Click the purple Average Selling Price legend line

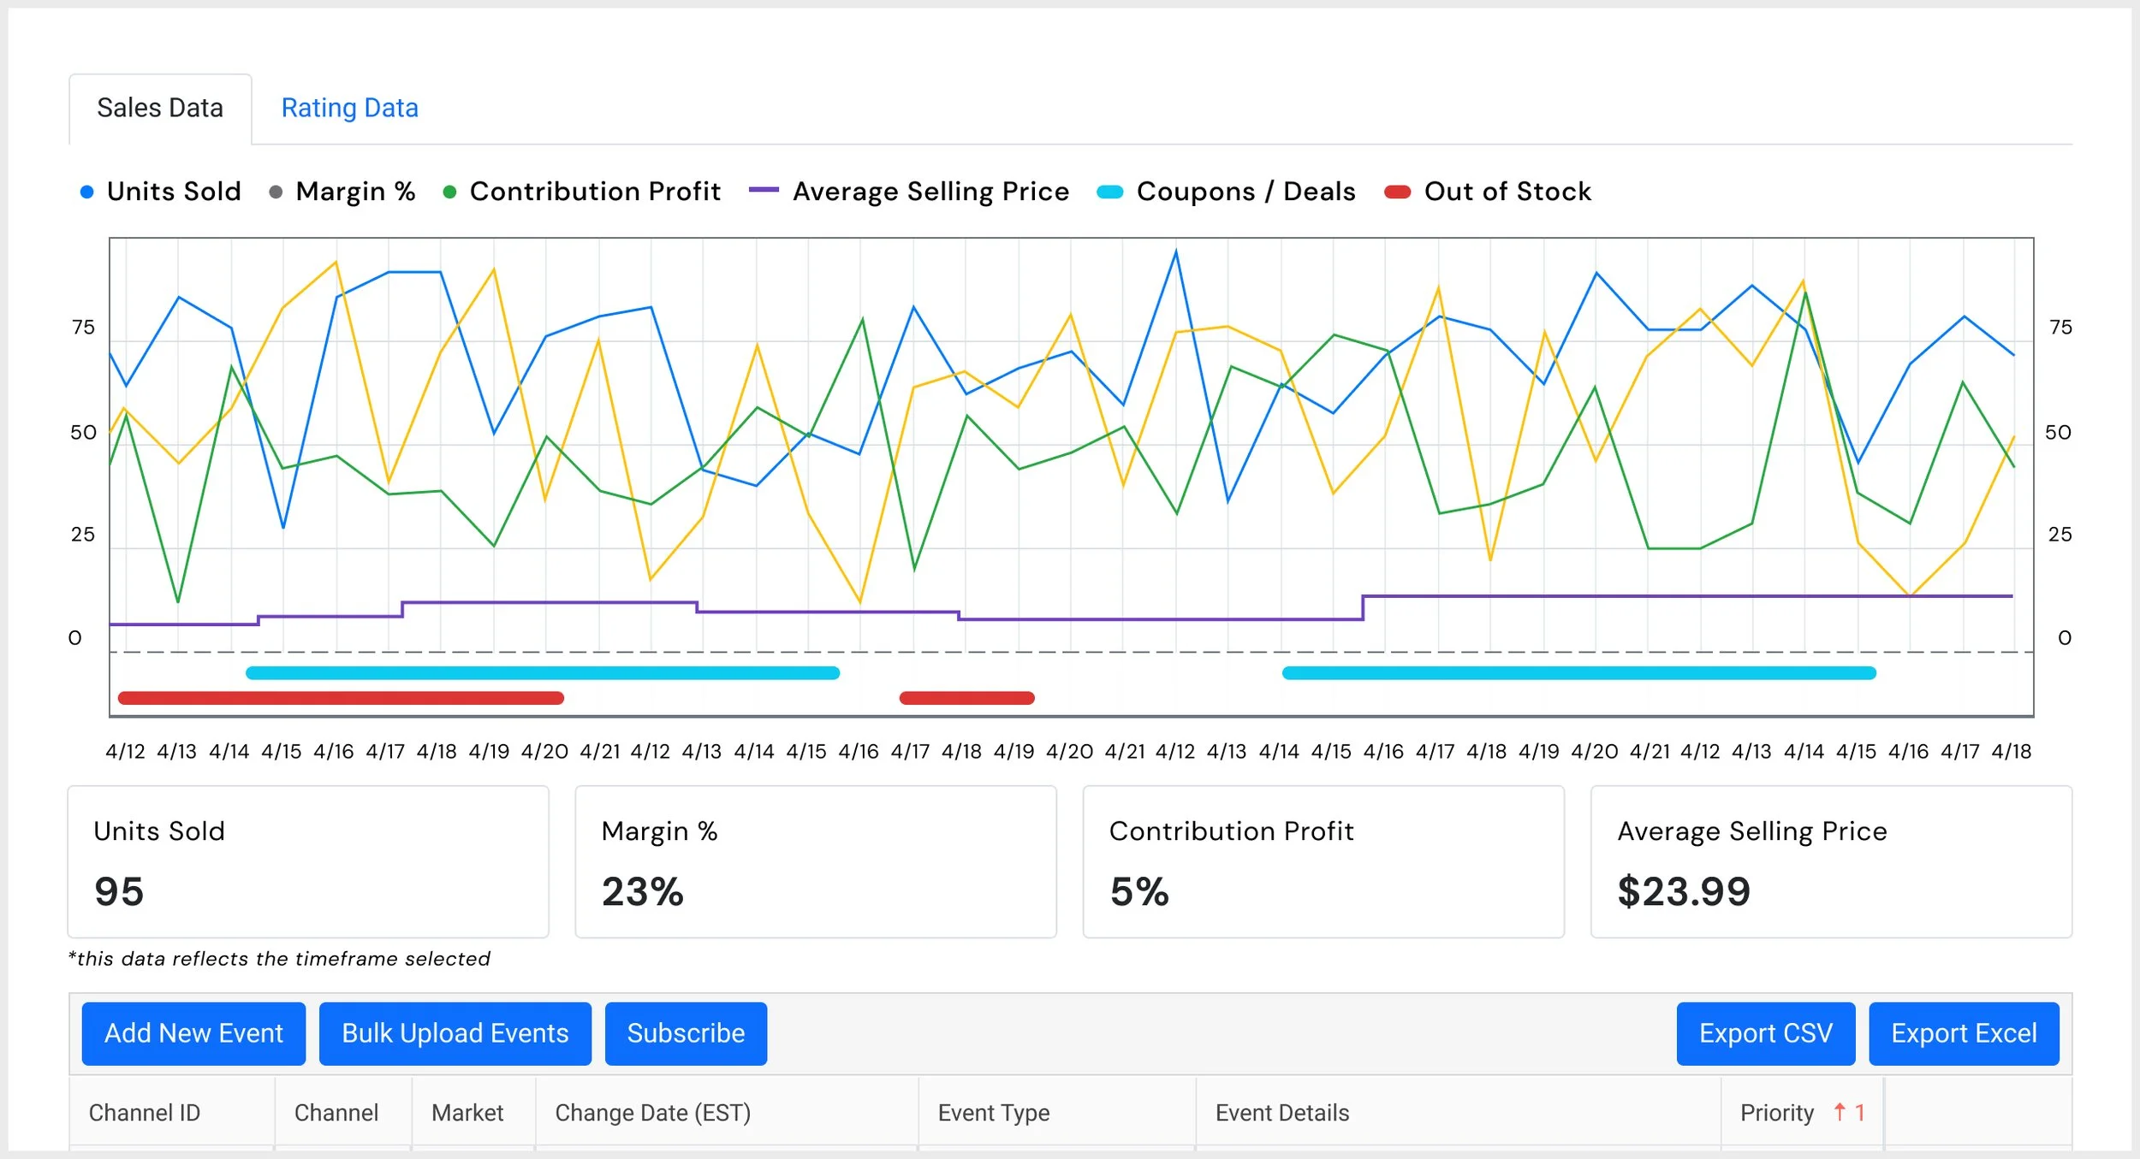point(764,190)
